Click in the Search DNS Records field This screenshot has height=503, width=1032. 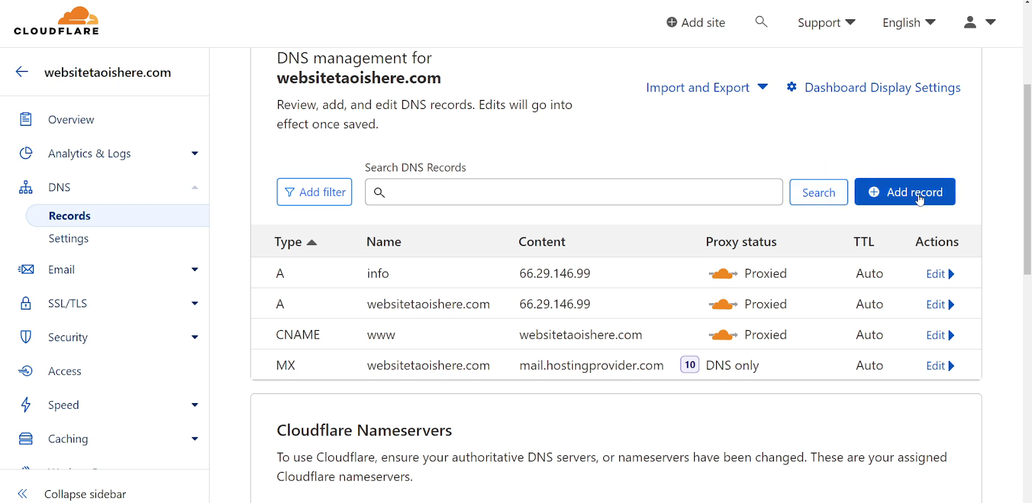coord(574,192)
